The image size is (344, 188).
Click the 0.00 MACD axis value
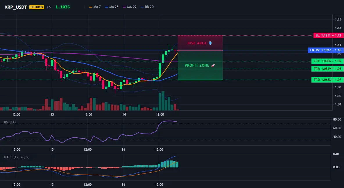pos(336,167)
